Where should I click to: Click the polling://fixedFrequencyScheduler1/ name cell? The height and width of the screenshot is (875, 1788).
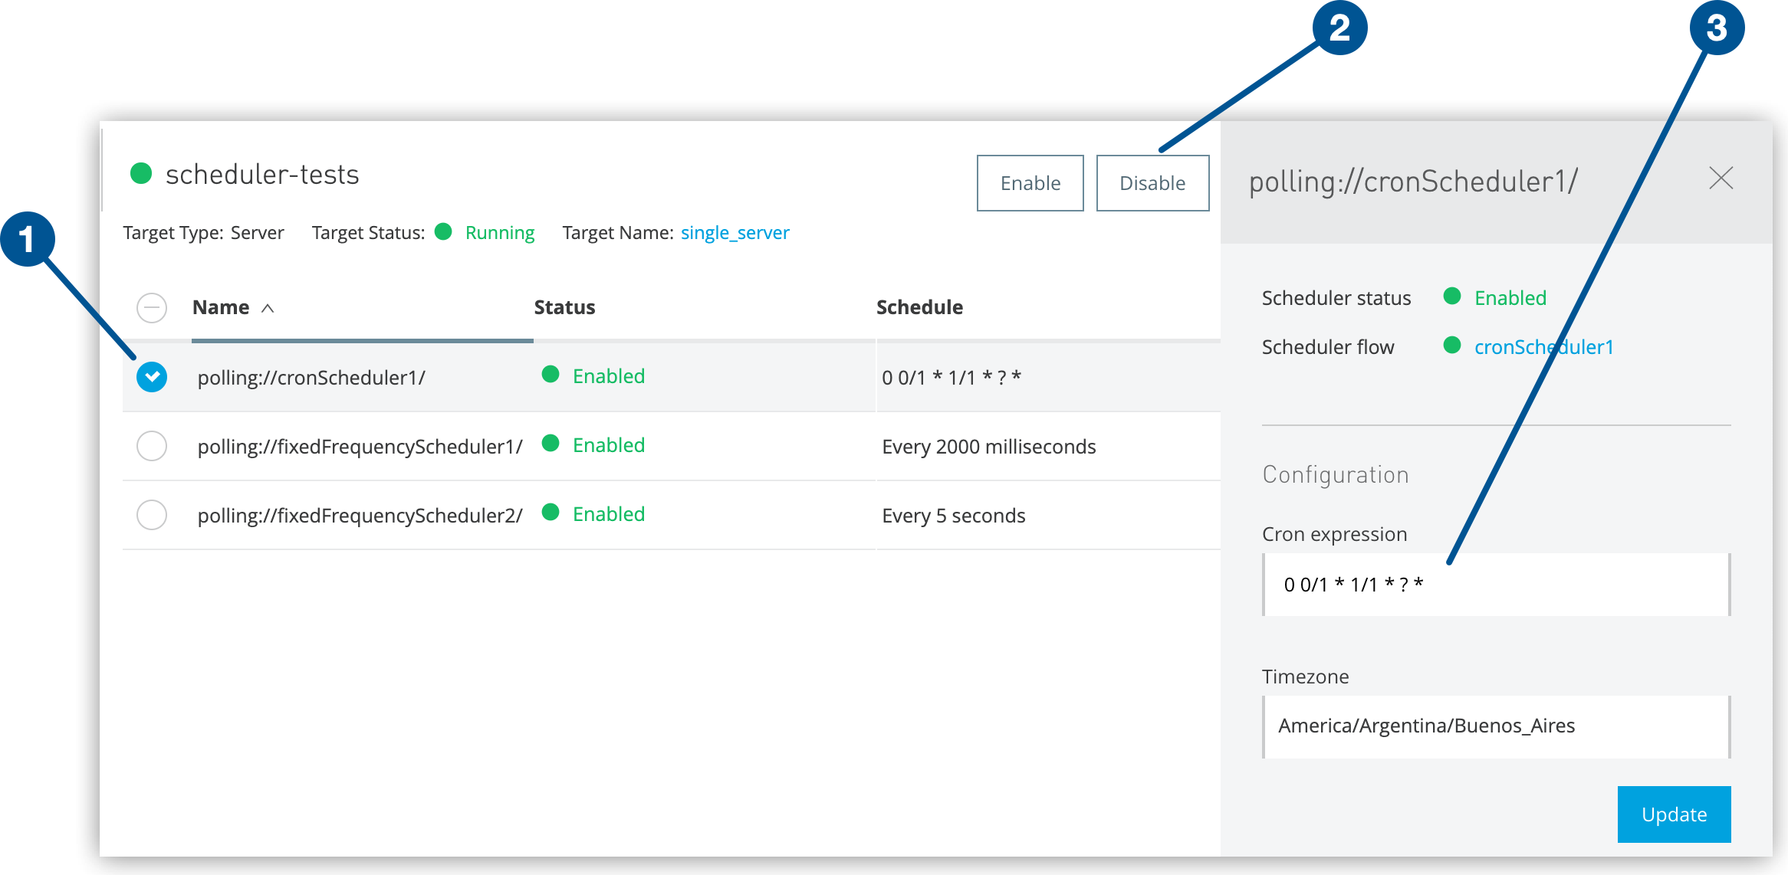pos(360,447)
